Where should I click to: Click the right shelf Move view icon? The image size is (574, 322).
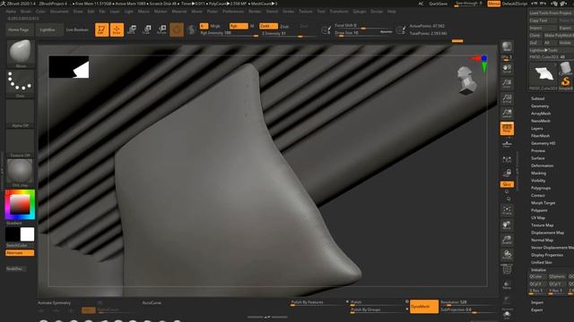507,225
